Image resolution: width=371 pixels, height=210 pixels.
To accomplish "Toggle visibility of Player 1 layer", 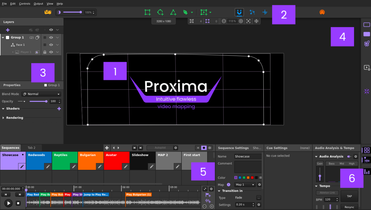I will (51, 52).
